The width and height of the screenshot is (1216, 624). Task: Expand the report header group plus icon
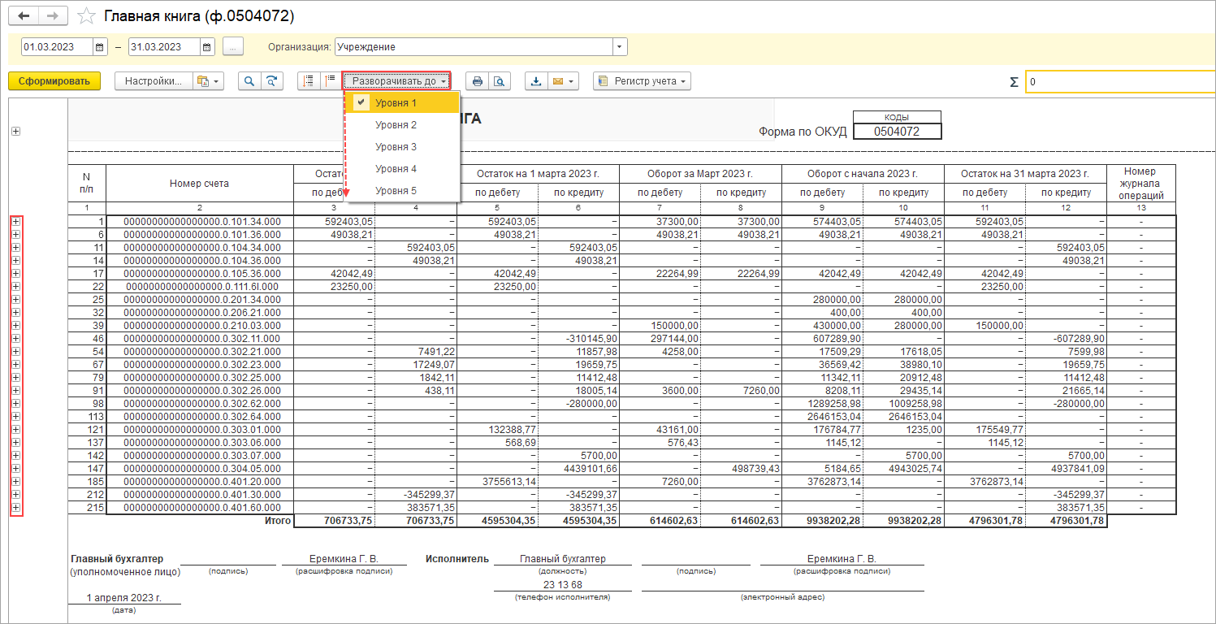(16, 132)
